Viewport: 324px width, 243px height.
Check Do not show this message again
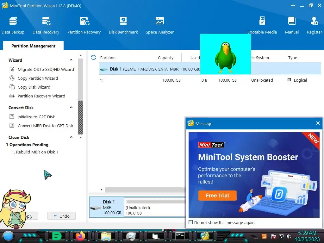click(191, 222)
